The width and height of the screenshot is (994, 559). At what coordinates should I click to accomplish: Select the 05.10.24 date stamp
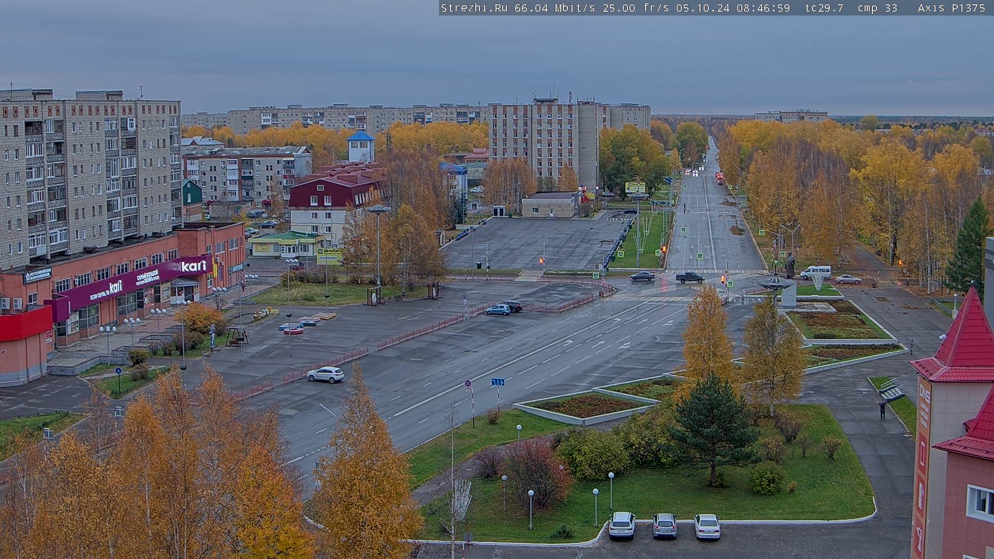tap(703, 8)
